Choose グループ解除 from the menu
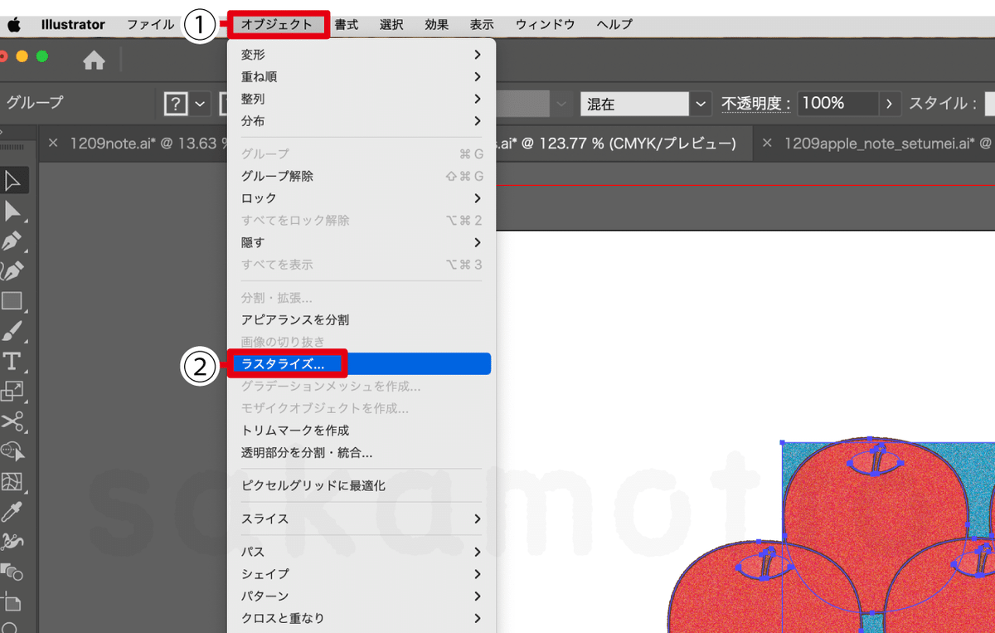995x633 pixels. click(x=362, y=176)
